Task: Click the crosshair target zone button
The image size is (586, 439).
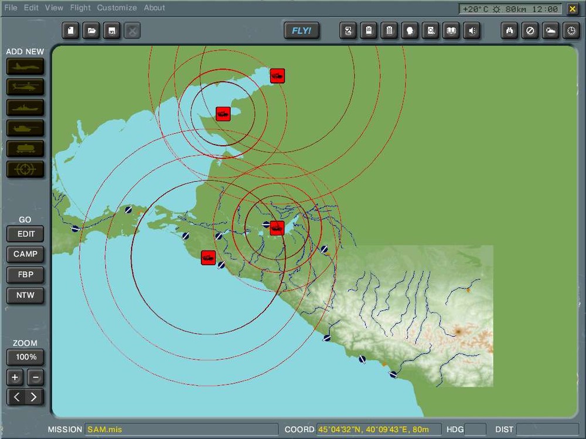Action: click(25, 169)
